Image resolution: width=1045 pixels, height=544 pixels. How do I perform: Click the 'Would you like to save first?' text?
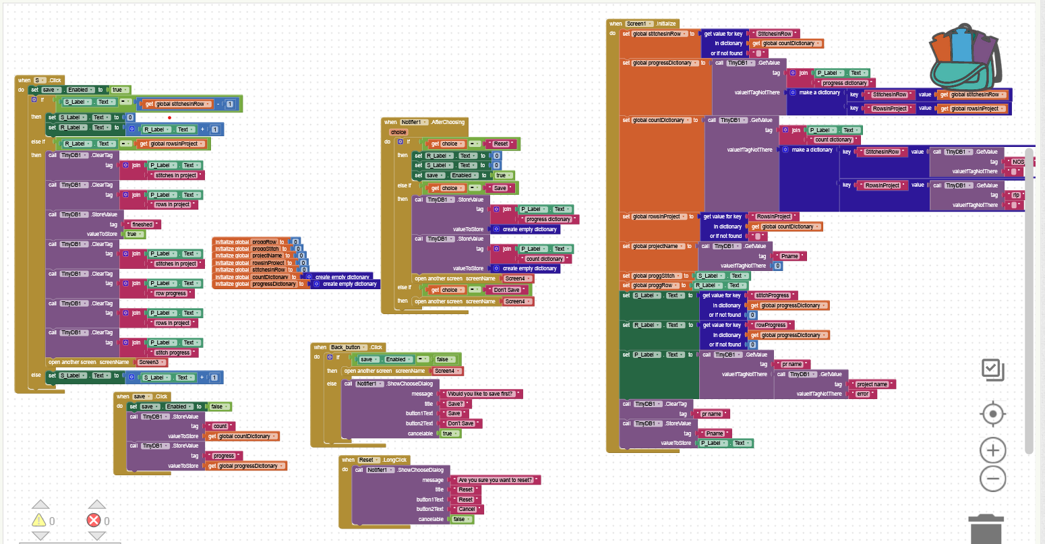[x=479, y=394]
